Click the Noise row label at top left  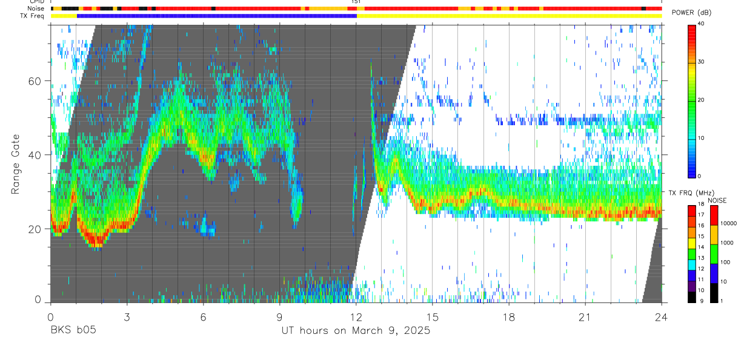37,8
